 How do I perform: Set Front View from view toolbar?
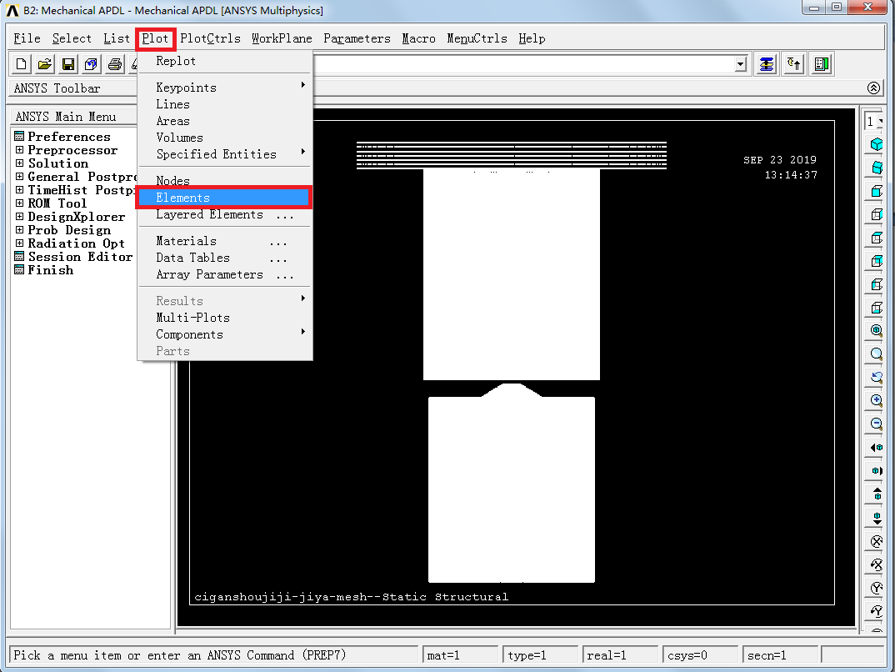[876, 191]
